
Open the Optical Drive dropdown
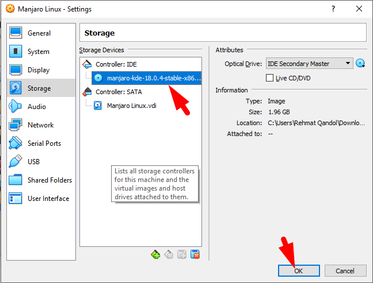(309, 64)
